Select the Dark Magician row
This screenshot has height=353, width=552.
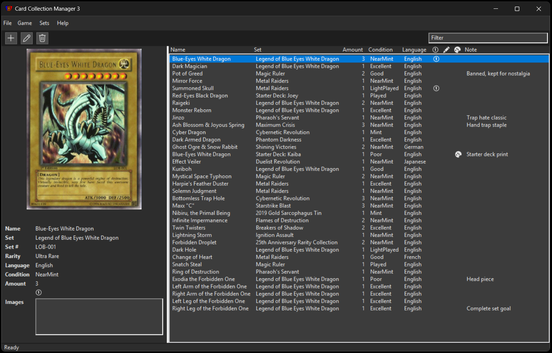point(359,66)
